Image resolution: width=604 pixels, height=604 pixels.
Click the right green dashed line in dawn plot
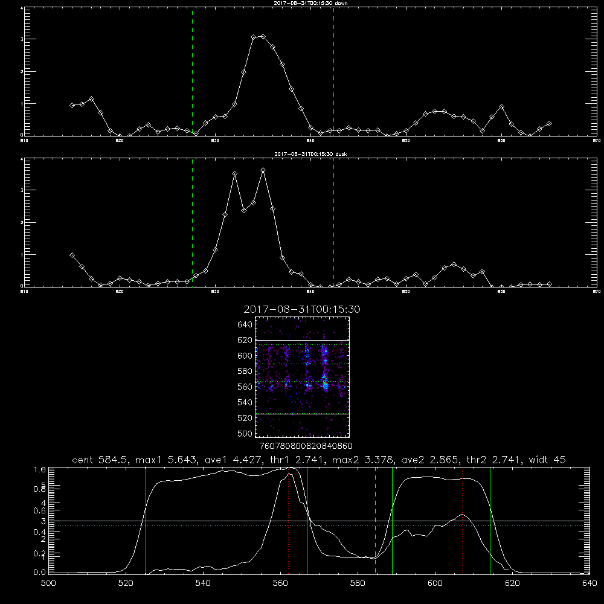(x=333, y=71)
